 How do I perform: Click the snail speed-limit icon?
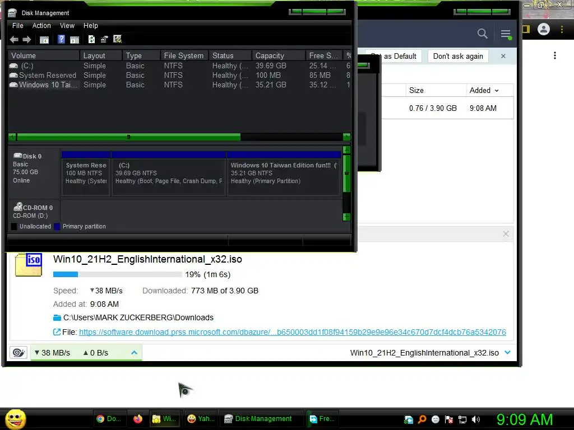click(x=18, y=353)
